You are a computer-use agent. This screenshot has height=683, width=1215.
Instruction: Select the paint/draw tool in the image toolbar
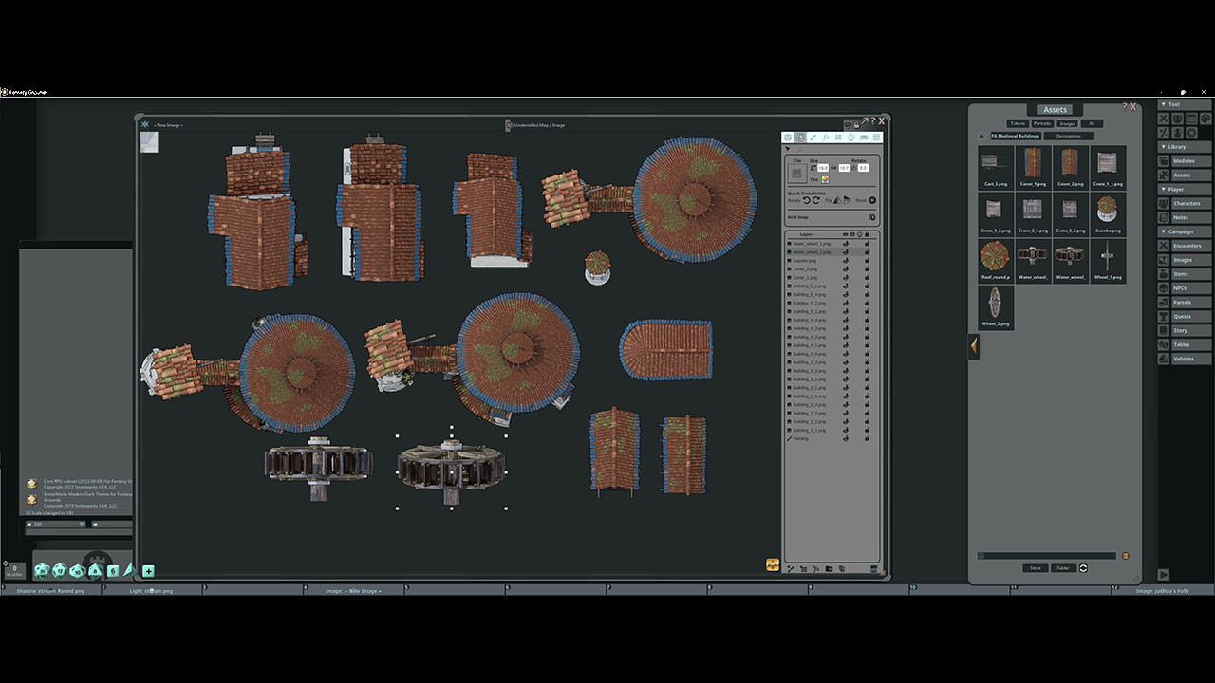[x=813, y=137]
